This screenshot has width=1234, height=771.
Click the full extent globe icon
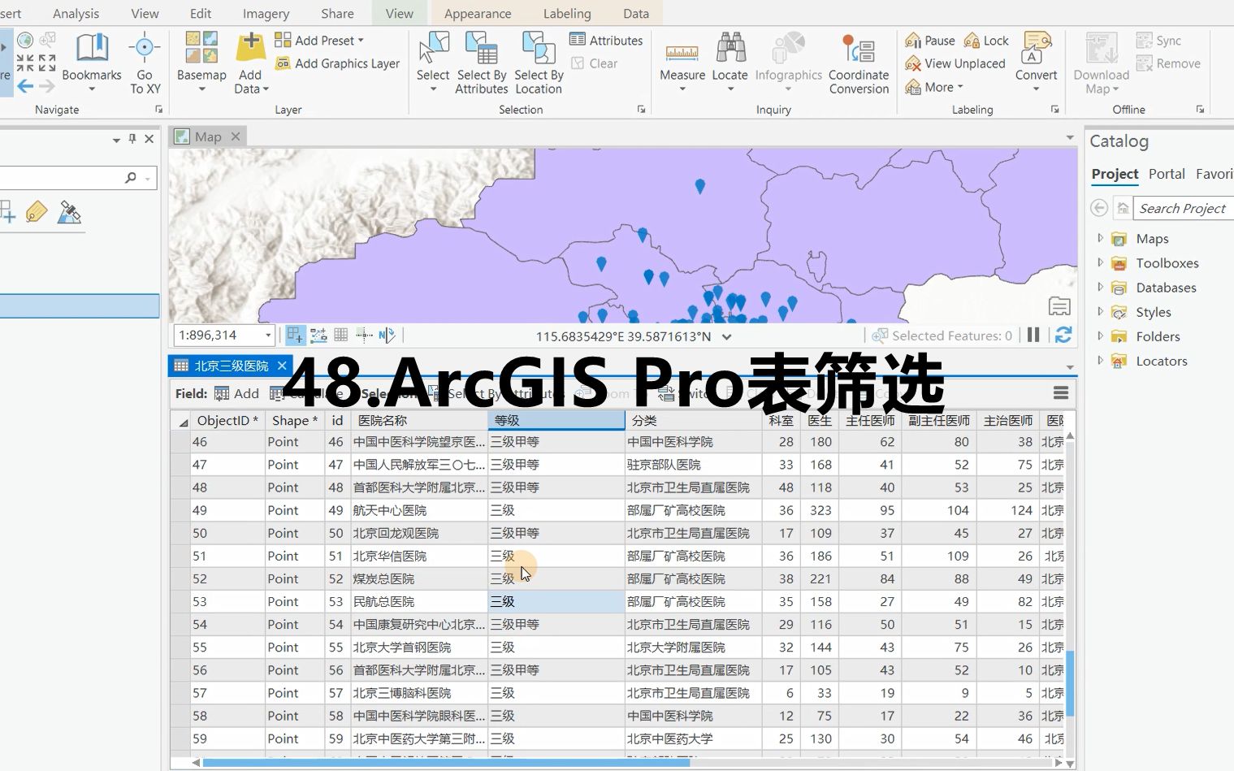[25, 40]
